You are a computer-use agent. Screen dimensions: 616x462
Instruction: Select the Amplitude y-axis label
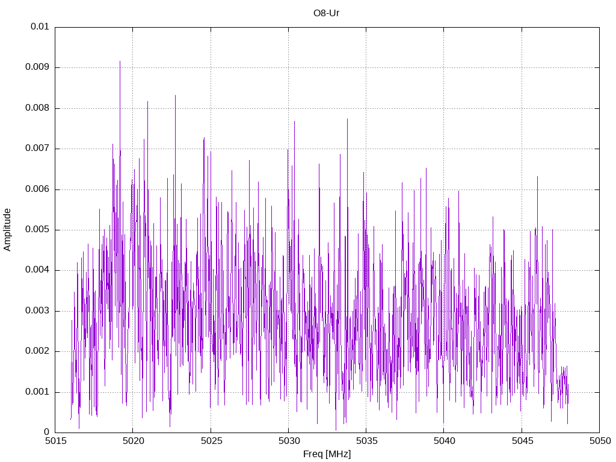[7, 230]
